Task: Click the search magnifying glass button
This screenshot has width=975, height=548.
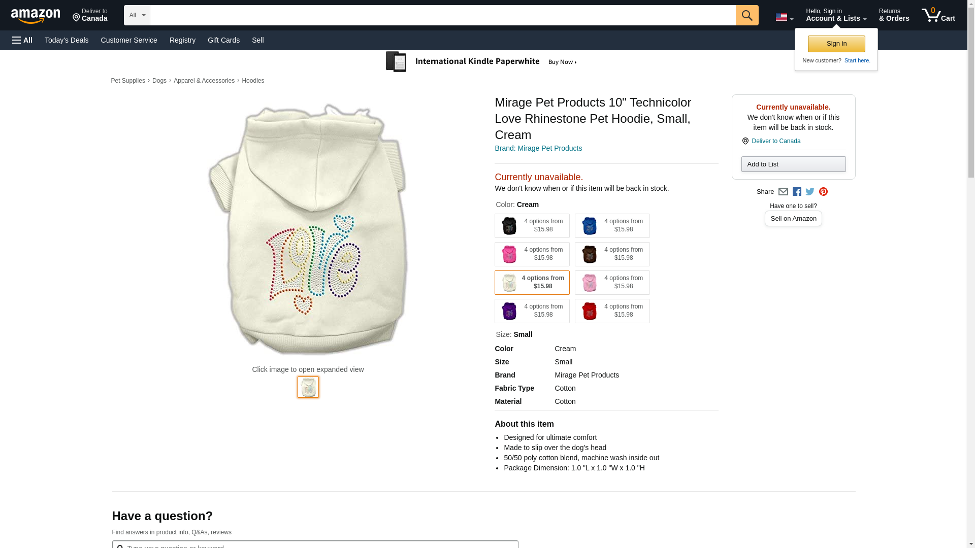Action: pos(746,15)
